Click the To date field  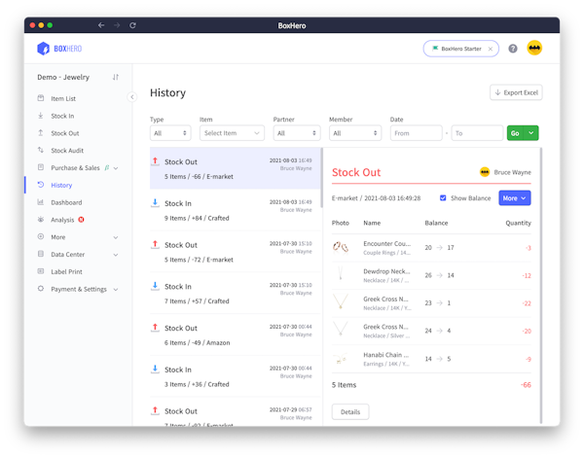(477, 133)
